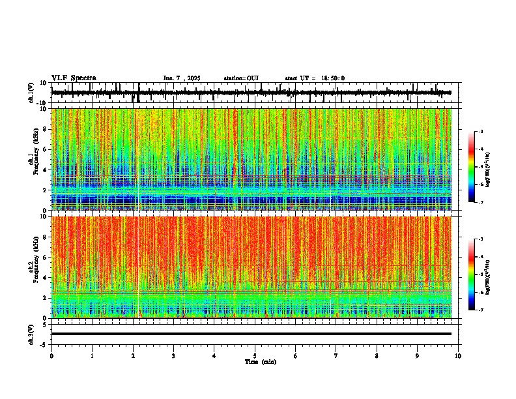Image resolution: width=516 pixels, height=399 pixels.
Task: Click the "ch.3(V)" axis label
Action: coord(31,334)
